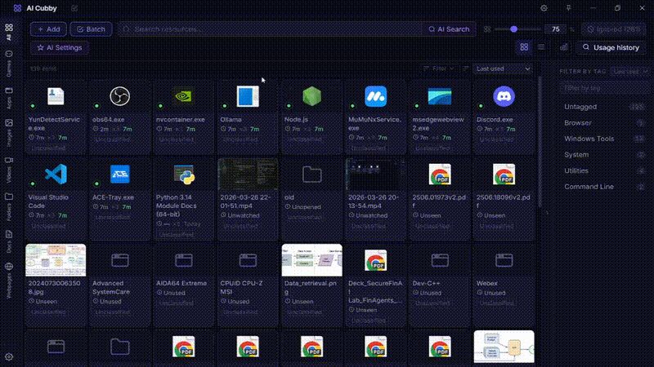Click the resource list vertical scrollbar
The width and height of the screenshot is (654, 367).
pyautogui.click(x=540, y=141)
